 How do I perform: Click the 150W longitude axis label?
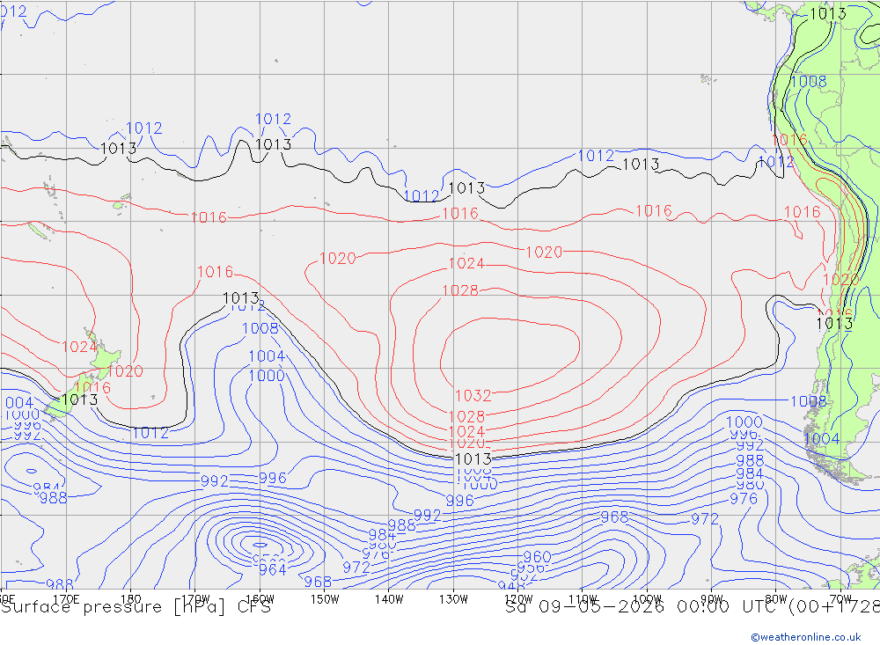pos(325,599)
